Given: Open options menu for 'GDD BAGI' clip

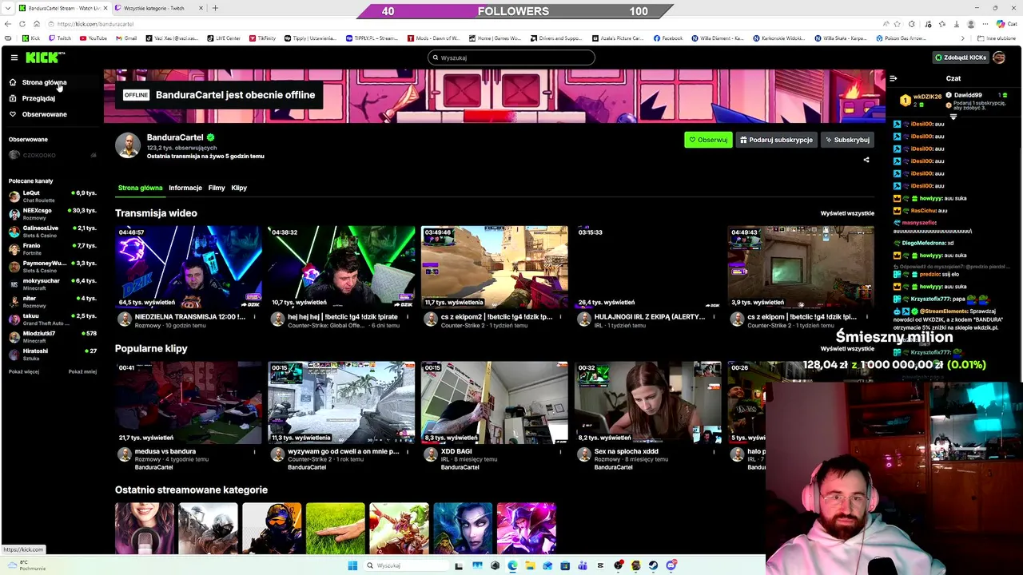Looking at the screenshot, I should click(560, 452).
